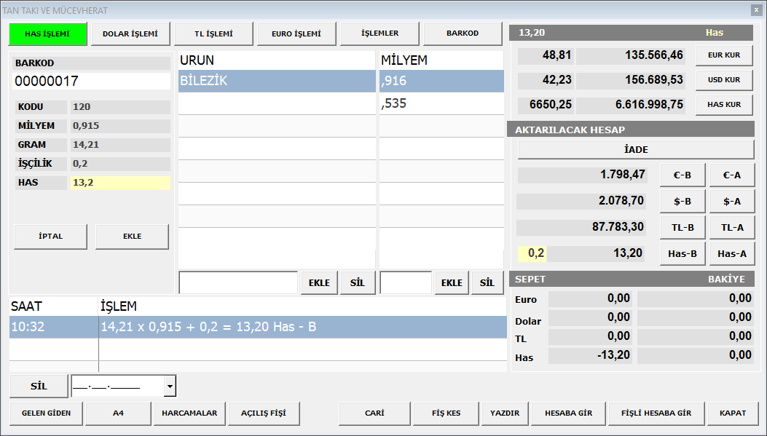Choose the €-B account button
The height and width of the screenshot is (436, 767).
682,175
